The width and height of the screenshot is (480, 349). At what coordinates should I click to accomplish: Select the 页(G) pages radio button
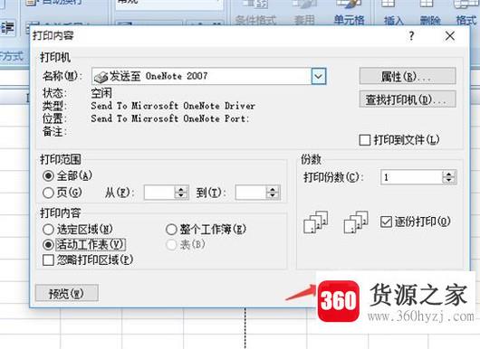(x=48, y=193)
